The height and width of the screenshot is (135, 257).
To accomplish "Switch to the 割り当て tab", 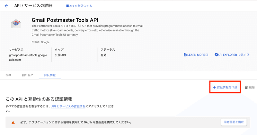I will (x=28, y=75).
